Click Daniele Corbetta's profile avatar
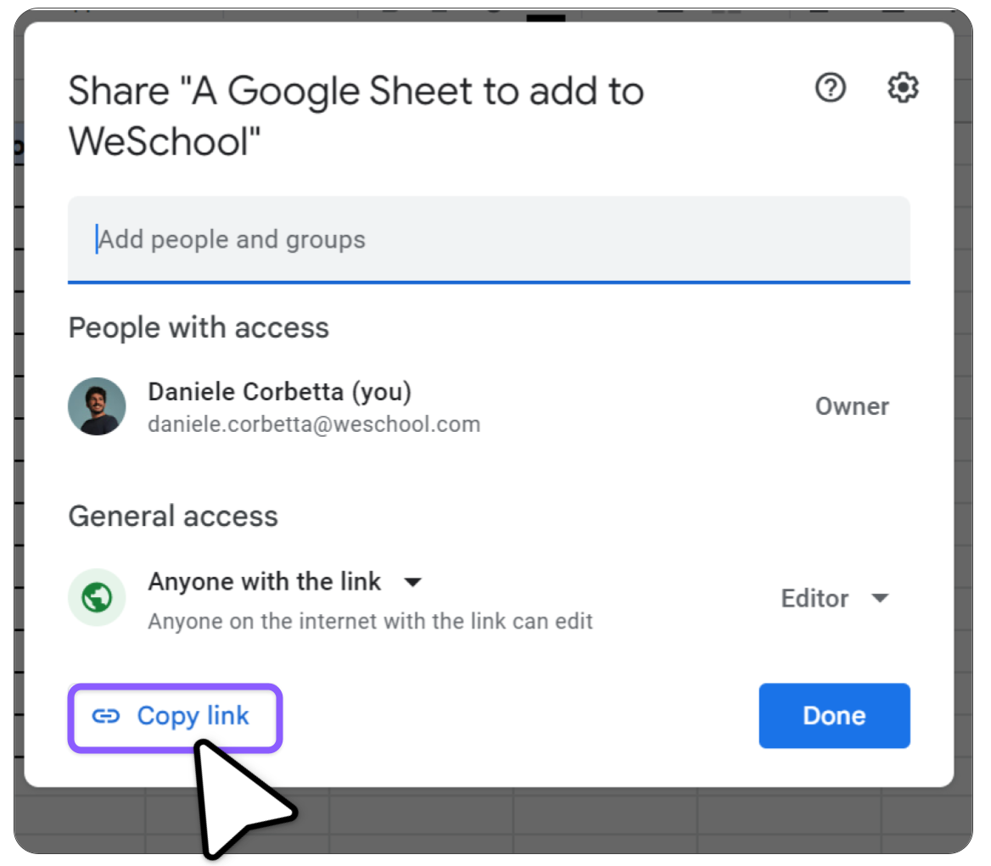Screen dimensions: 991x866 click(x=97, y=406)
